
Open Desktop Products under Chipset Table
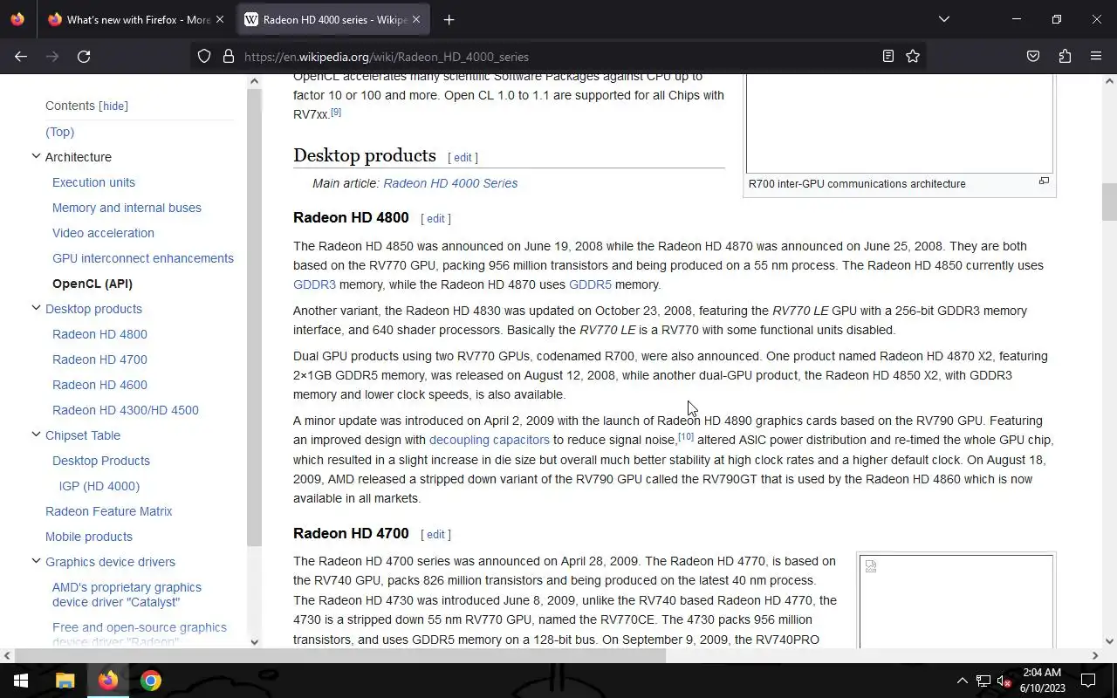click(101, 461)
